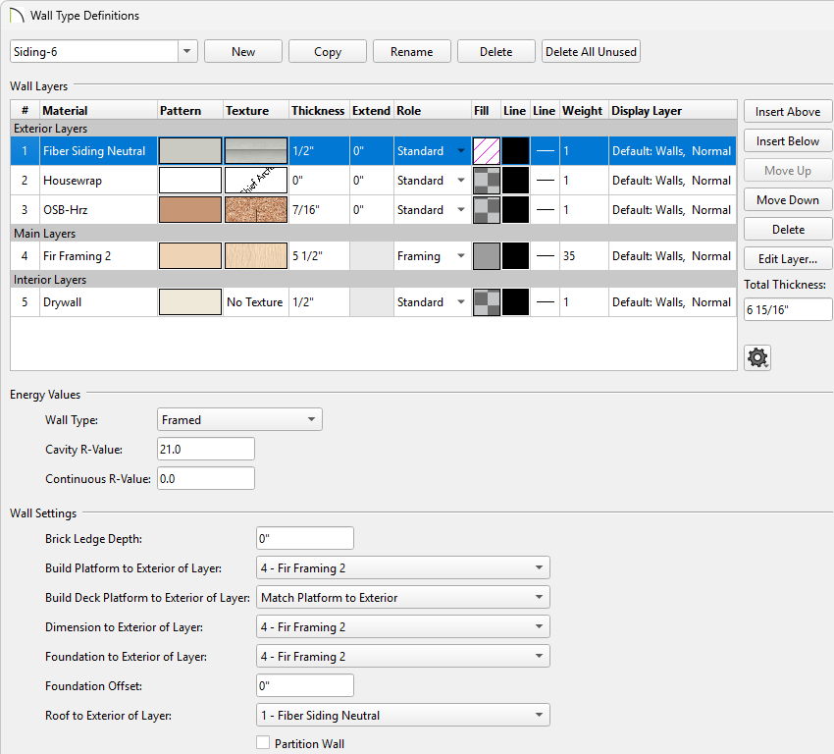Click the weight value 35 cell
Viewport: 834px width, 754px height.
(x=584, y=256)
